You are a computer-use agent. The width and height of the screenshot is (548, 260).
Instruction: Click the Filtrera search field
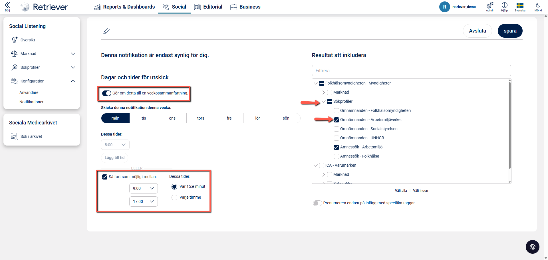tap(411, 70)
